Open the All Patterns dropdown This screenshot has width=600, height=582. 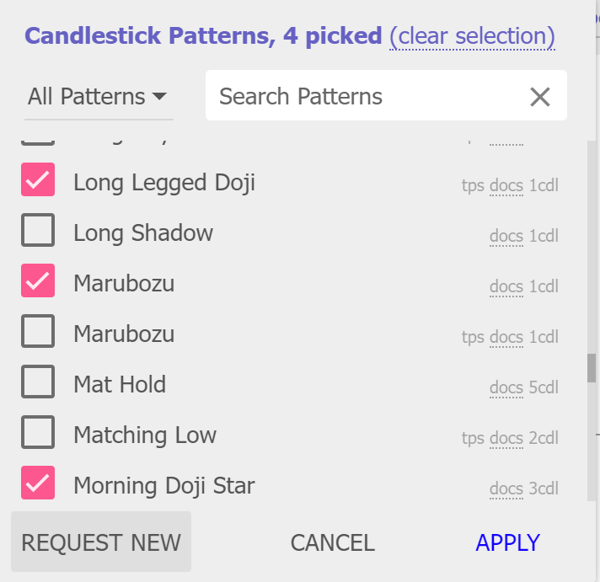98,97
